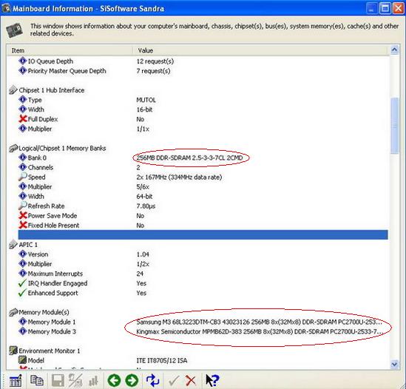This screenshot has width=406, height=389.
Task: Click the 256MB DDR-SDRAM 2.5-3-3-7CL value
Action: (189, 158)
